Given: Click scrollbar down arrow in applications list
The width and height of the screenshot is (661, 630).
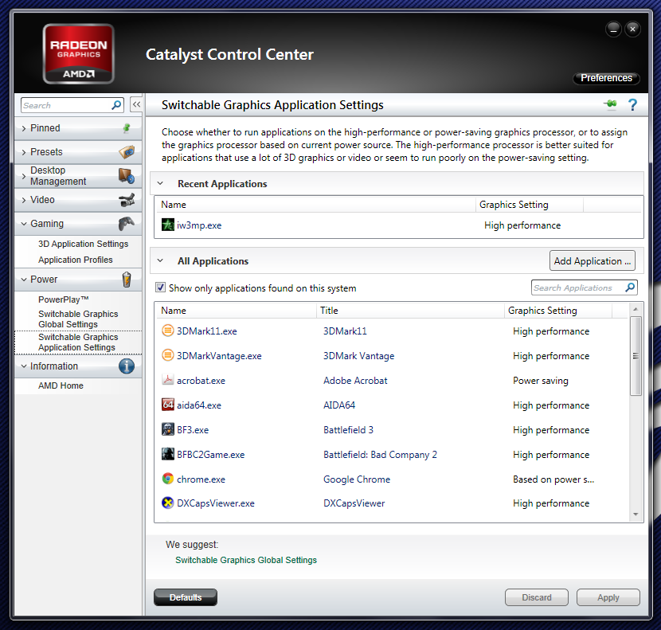Looking at the screenshot, I should point(636,514).
